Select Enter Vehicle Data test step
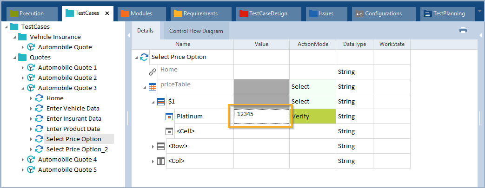This screenshot has height=188, width=485. coord(73,108)
